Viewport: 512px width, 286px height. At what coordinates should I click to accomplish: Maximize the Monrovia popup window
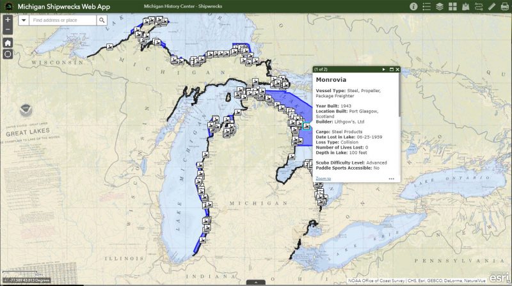(391, 69)
